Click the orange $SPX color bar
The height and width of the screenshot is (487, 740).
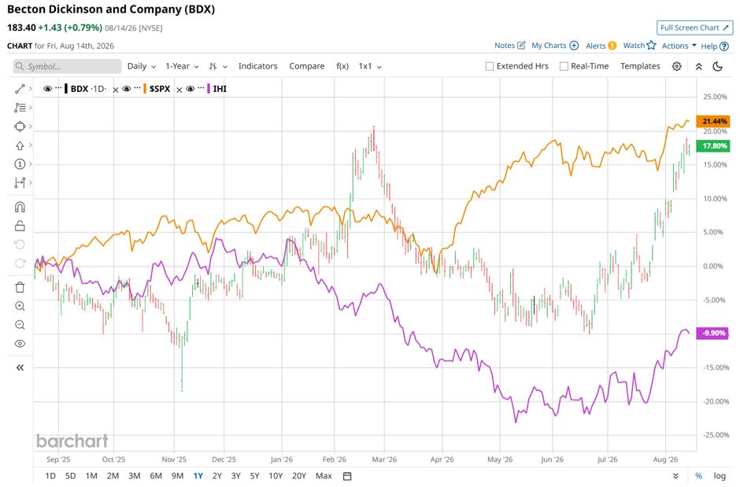(x=144, y=89)
